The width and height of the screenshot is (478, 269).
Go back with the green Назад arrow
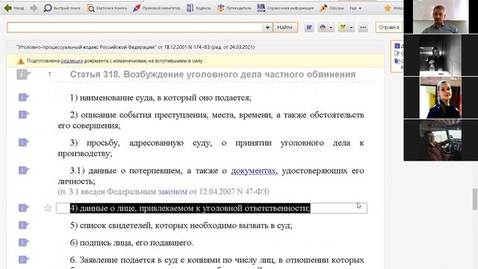pos(13,8)
